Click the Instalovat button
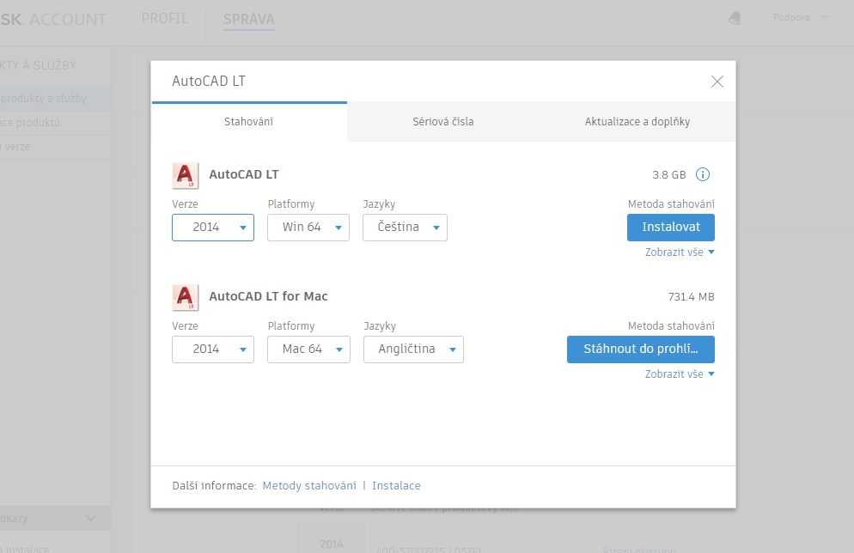The image size is (854, 553). pyautogui.click(x=671, y=228)
